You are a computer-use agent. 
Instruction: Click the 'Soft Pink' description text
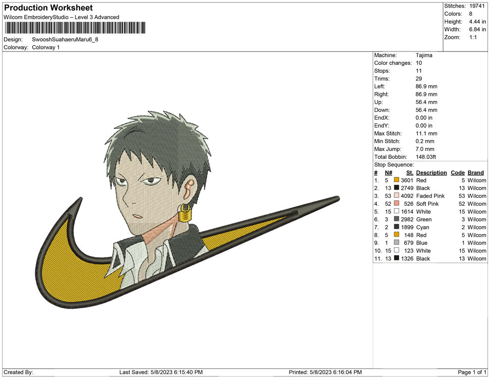click(428, 204)
